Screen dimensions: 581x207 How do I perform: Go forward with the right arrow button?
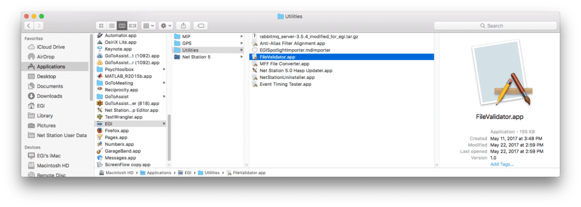tap(39, 26)
